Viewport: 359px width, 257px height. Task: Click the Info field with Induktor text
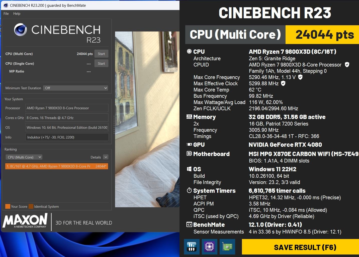[67, 137]
